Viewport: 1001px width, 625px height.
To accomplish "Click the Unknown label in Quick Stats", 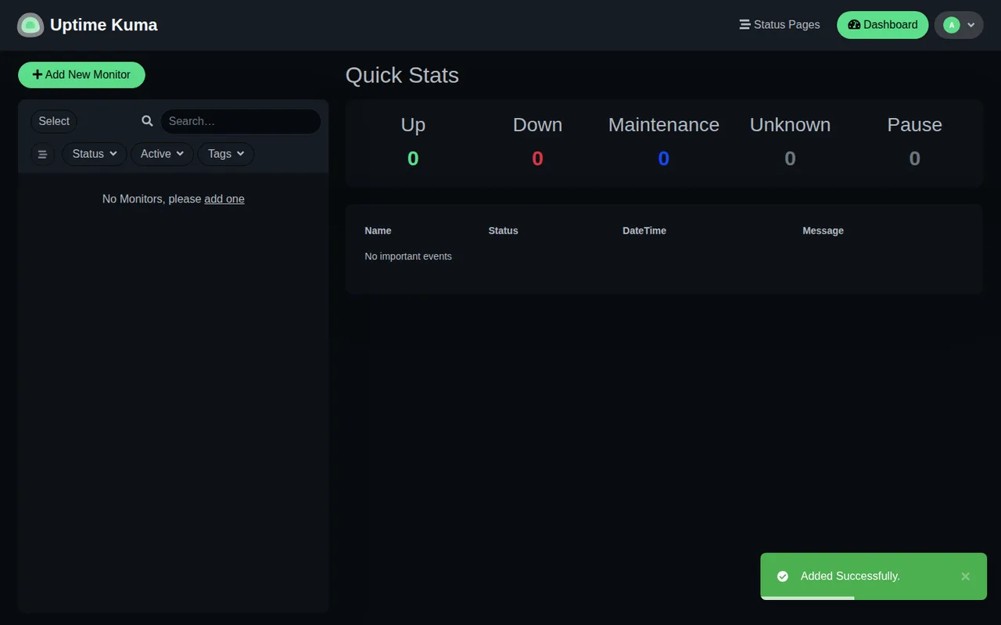I will 790,125.
